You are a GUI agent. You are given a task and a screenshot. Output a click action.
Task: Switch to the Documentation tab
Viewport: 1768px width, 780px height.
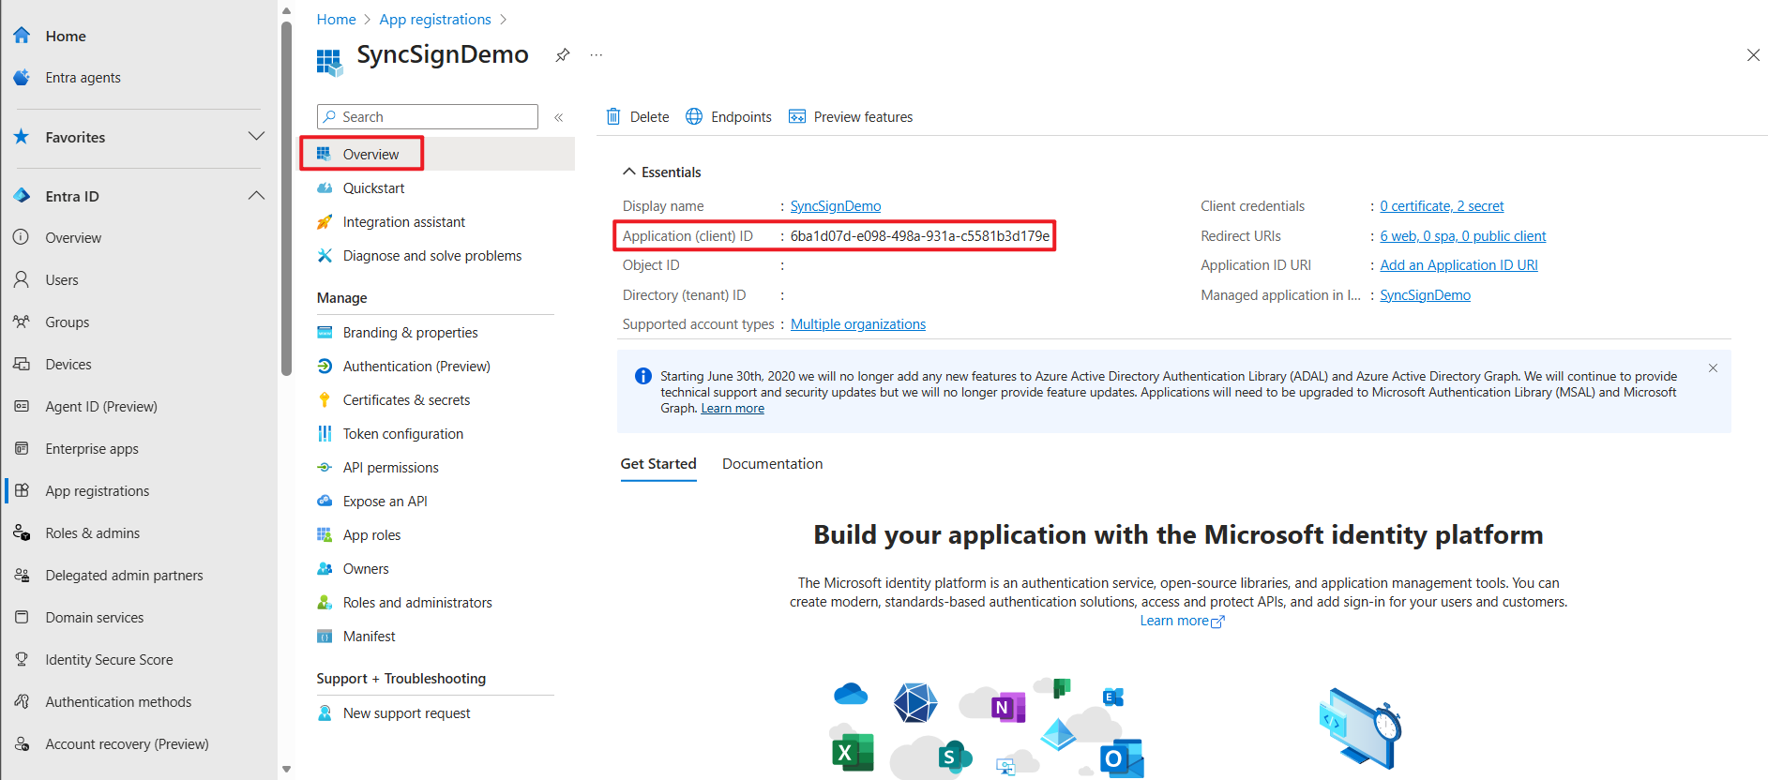772,464
